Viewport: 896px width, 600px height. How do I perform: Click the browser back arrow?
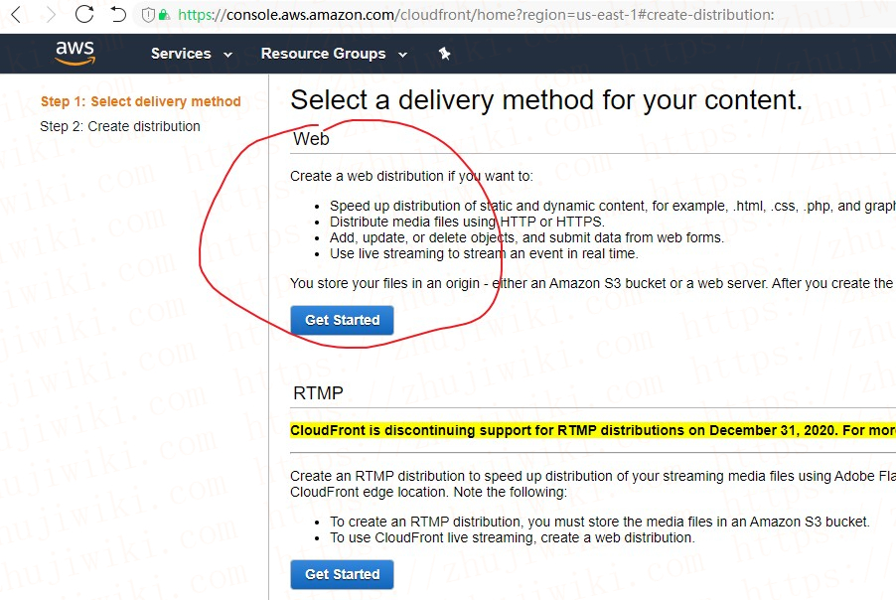[15, 15]
